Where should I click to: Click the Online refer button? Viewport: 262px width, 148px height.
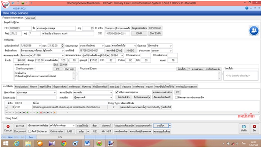(57, 132)
